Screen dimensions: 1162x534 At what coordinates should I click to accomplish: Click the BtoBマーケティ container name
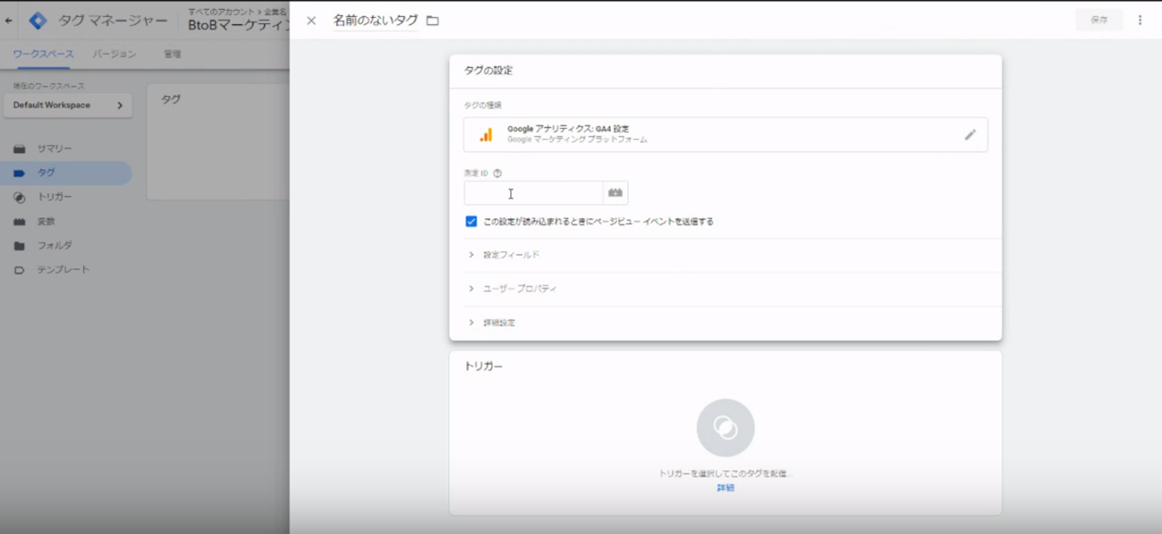(239, 25)
